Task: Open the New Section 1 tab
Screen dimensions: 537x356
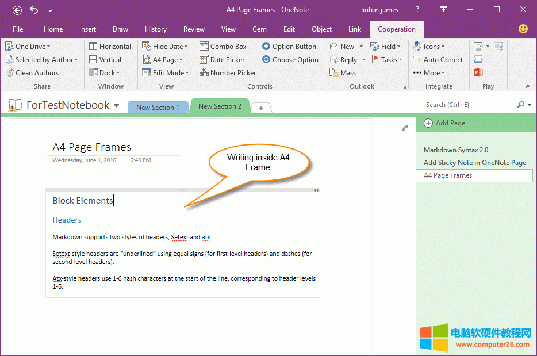Action: point(158,108)
